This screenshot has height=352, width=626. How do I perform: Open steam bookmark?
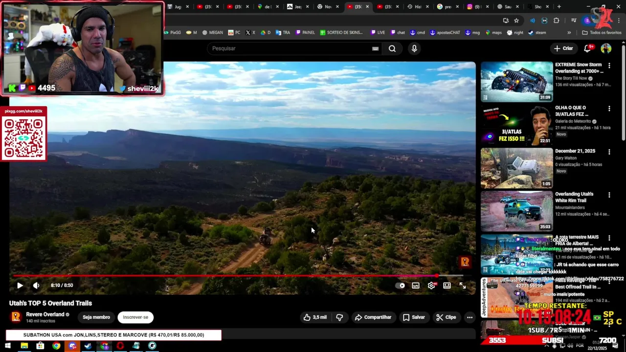pyautogui.click(x=537, y=33)
